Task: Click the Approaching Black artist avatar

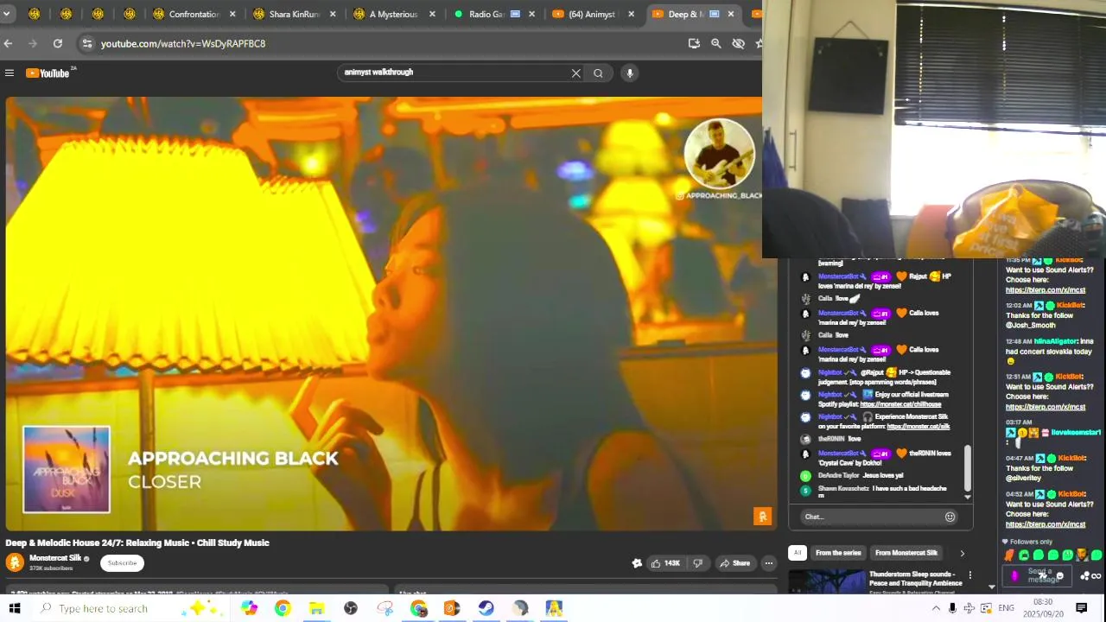Action: (x=719, y=154)
